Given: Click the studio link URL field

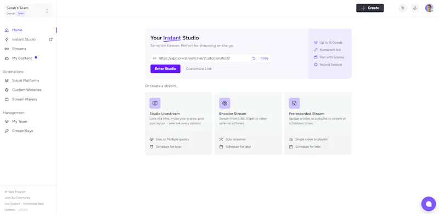Looking at the screenshot, I should click(211, 58).
